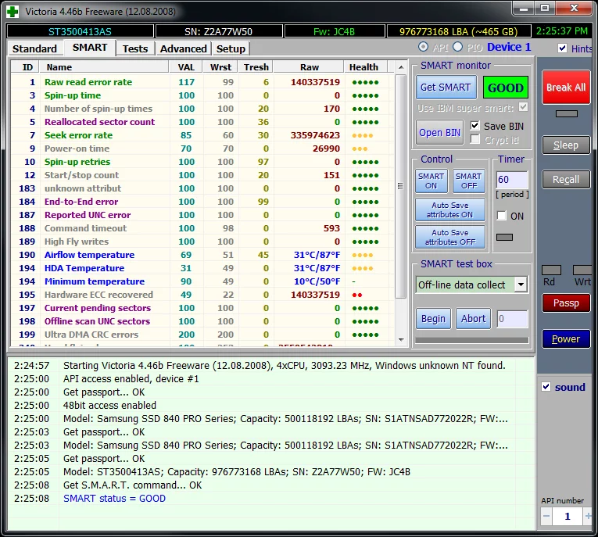Click the Victoria green cross title bar icon

(13, 11)
